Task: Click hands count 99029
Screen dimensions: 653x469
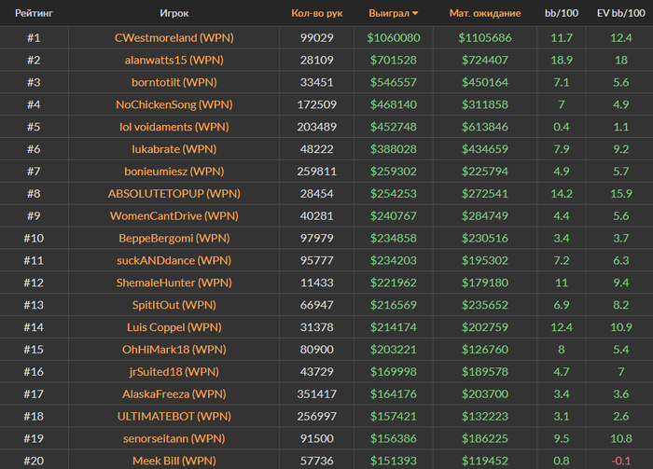Action: 316,38
